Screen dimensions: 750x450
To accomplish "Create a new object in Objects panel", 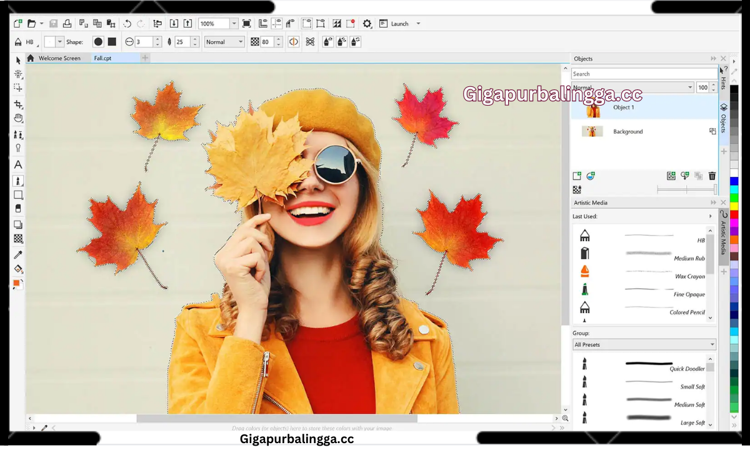I will point(577,176).
